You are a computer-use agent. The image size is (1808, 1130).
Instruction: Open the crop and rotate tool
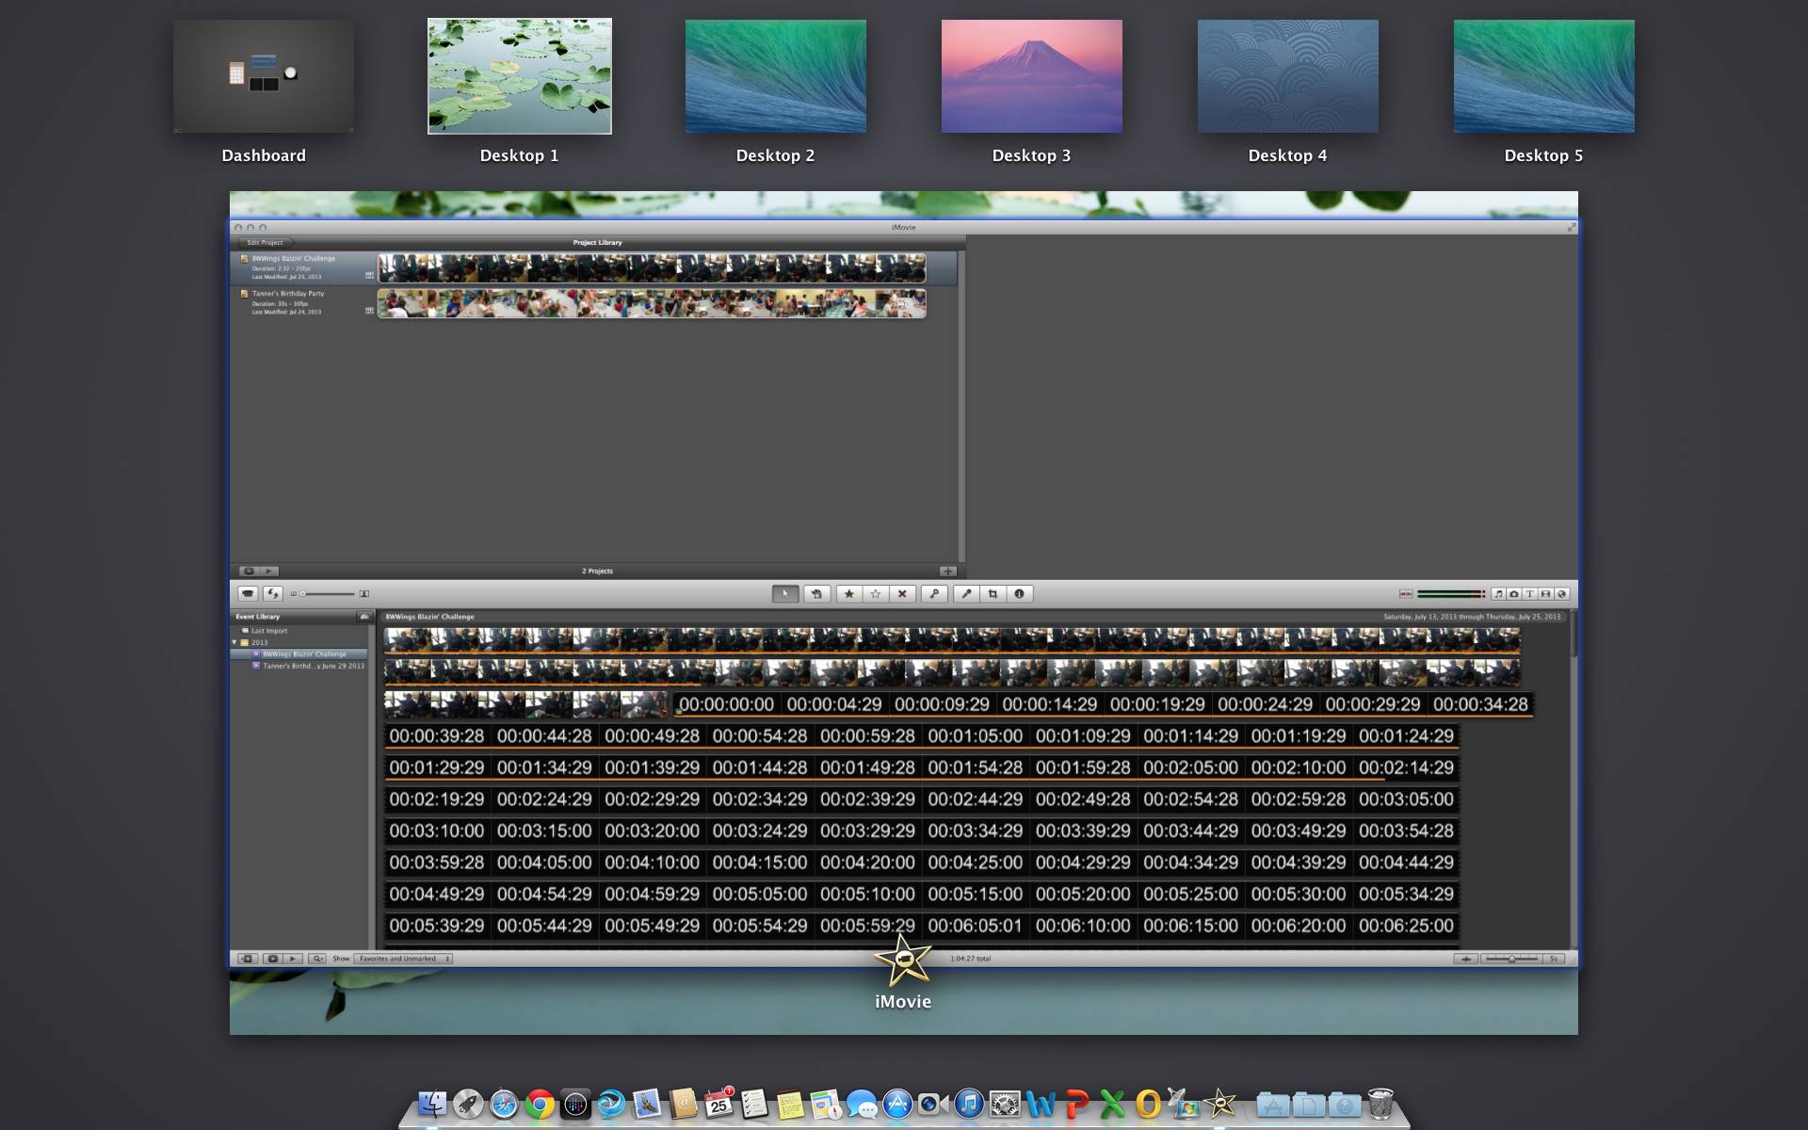point(993,594)
